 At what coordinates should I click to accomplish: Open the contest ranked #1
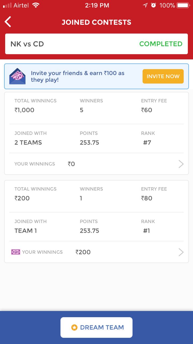pyautogui.click(x=96, y=212)
